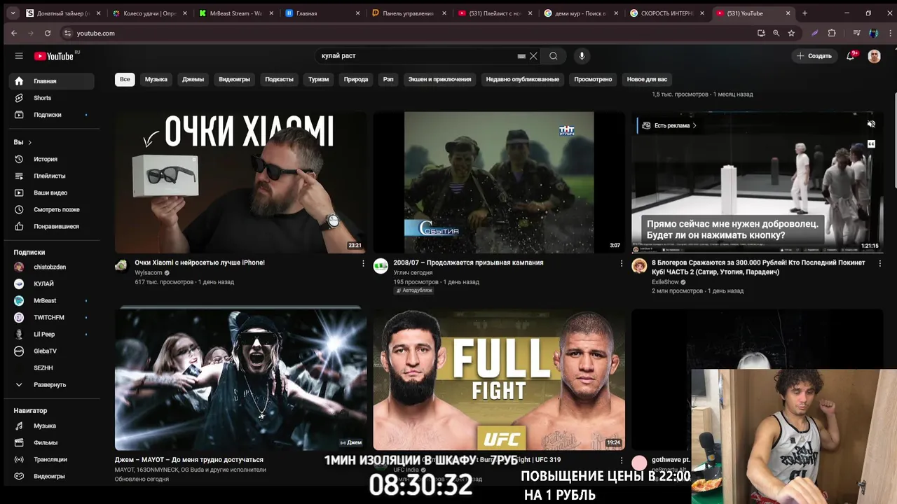Open GlebaTV channel subscription

tap(52, 351)
